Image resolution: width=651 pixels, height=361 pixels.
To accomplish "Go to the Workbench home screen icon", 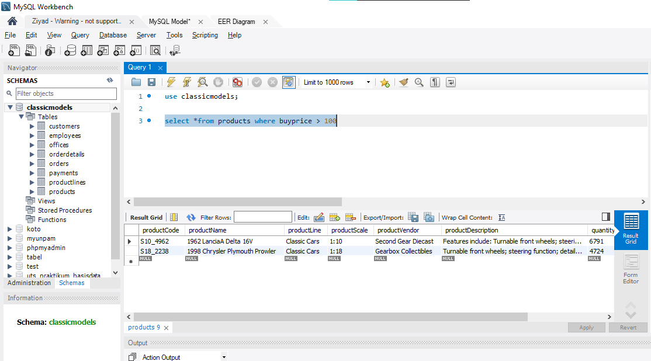I will click(12, 21).
